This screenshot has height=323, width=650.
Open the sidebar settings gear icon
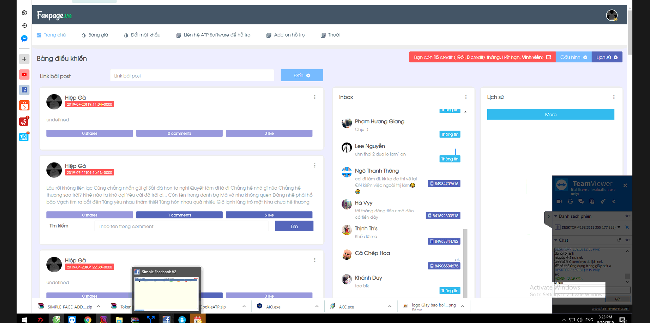24,13
